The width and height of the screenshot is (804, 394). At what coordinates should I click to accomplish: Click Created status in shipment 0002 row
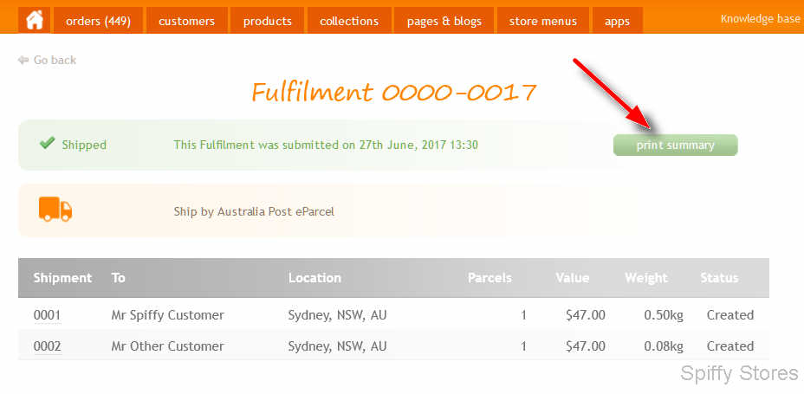click(730, 346)
